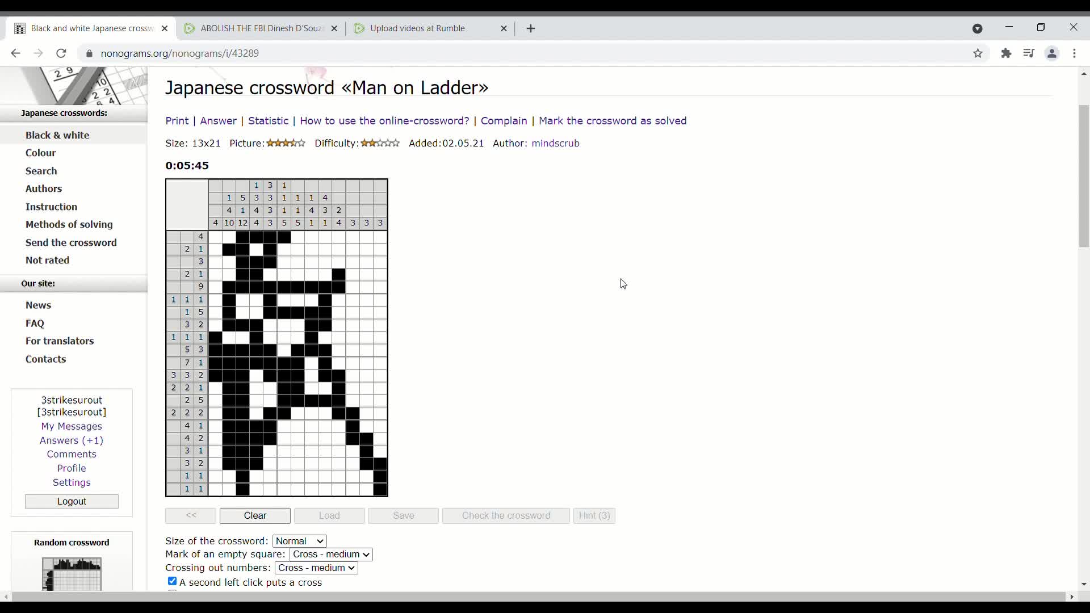Uncheck 'A second left click puts a cross'
The image size is (1090, 613).
tap(172, 581)
